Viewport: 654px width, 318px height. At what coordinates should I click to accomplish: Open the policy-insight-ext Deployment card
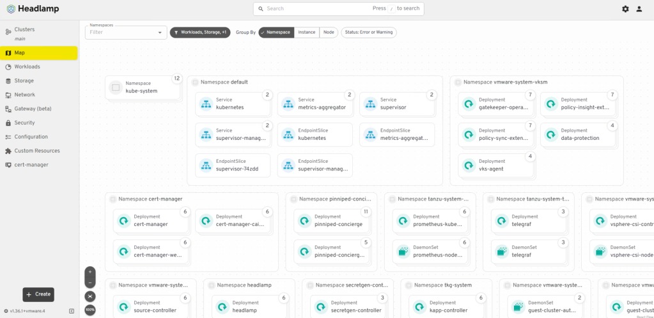coord(578,104)
